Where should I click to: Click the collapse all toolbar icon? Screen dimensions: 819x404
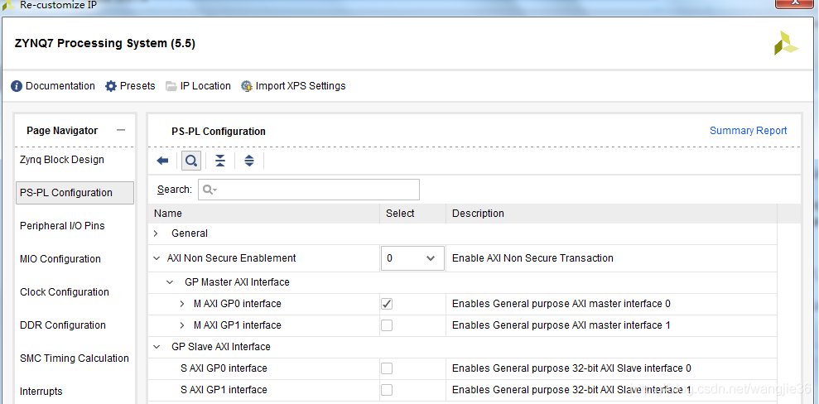220,161
